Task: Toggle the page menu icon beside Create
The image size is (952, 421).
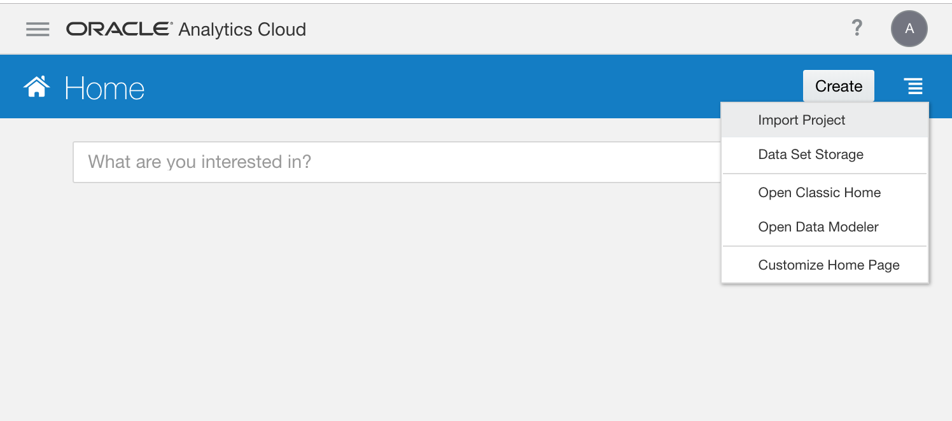Action: [914, 86]
